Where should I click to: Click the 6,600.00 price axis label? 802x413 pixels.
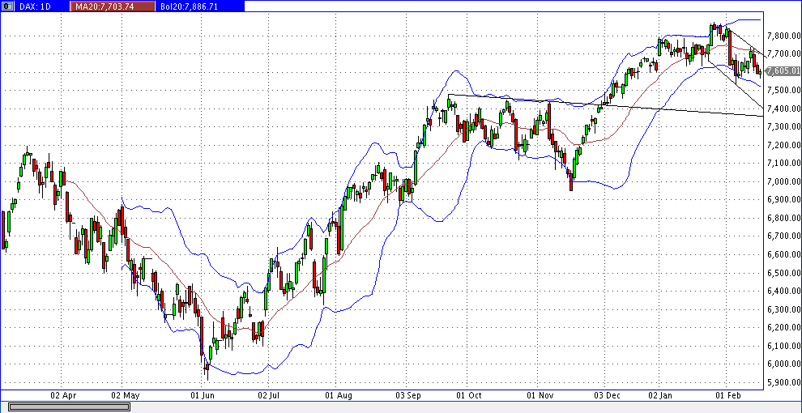tap(783, 254)
